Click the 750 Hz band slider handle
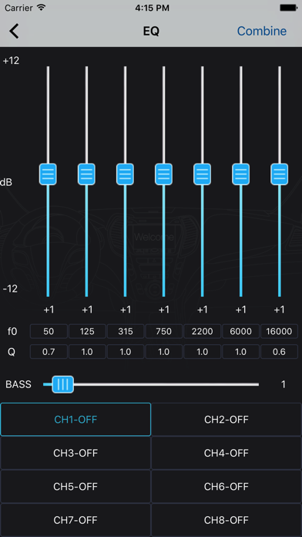This screenshot has width=302, height=537. click(x=164, y=174)
